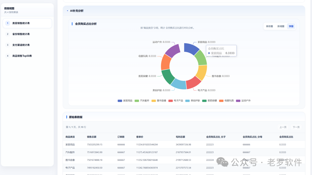Click the 会员购买占比_分子 column header
This screenshot has width=312, height=175.
click(x=216, y=137)
